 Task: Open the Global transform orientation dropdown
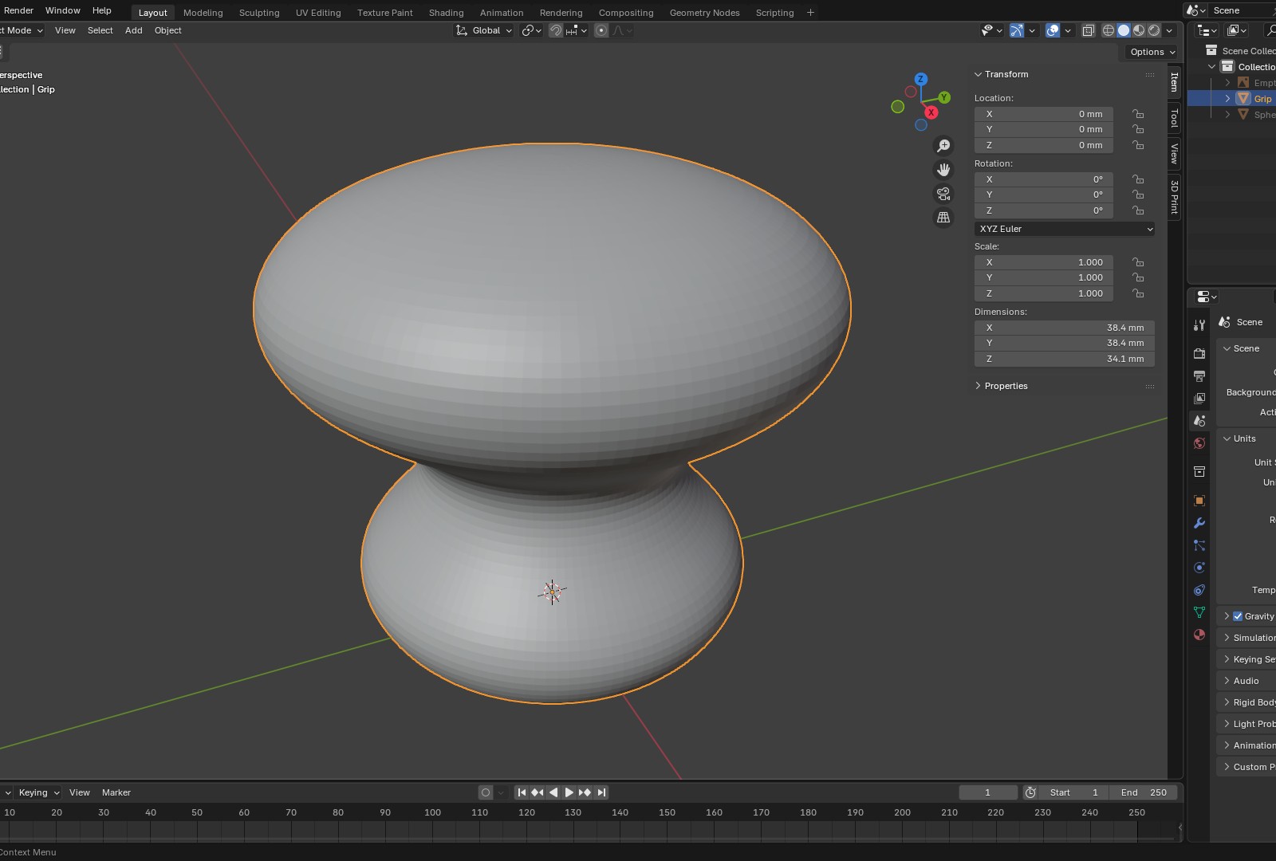click(x=485, y=30)
